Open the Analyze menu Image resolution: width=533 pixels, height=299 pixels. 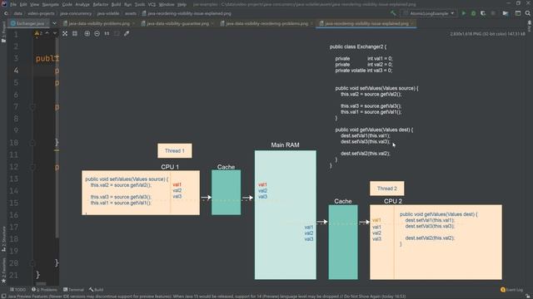coord(82,4)
